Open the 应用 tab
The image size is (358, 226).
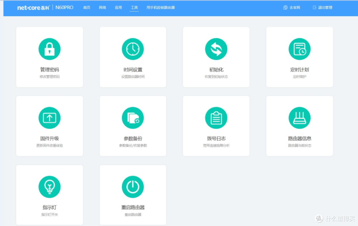tap(118, 8)
